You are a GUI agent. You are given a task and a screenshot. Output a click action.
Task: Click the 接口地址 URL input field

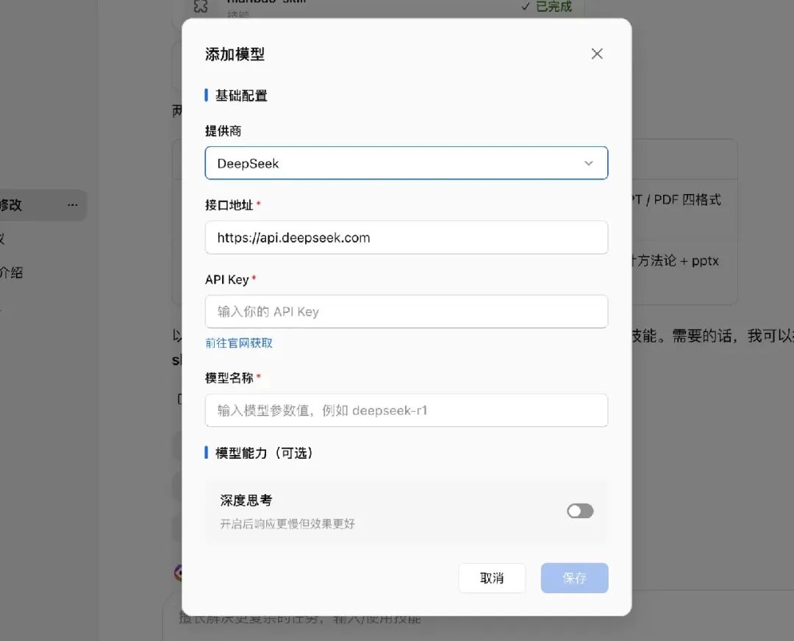coord(406,237)
